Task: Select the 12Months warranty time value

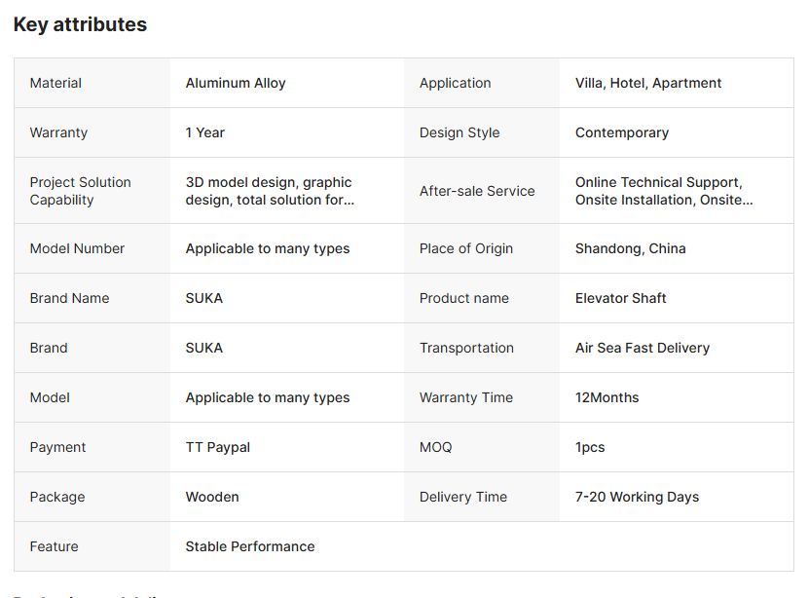Action: pyautogui.click(x=607, y=397)
